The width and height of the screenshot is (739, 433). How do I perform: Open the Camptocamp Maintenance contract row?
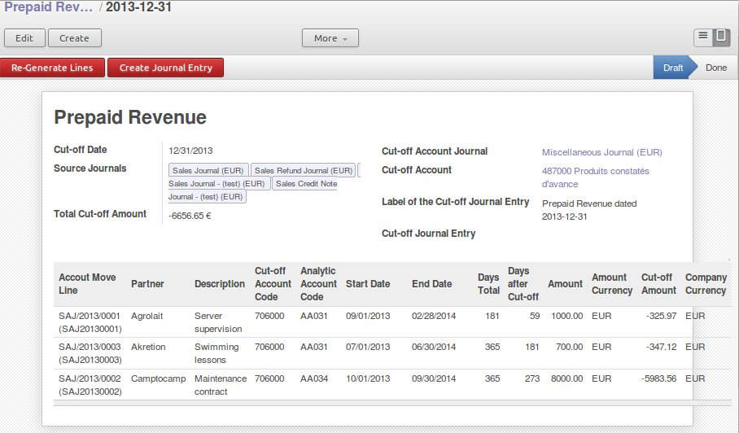(x=155, y=385)
